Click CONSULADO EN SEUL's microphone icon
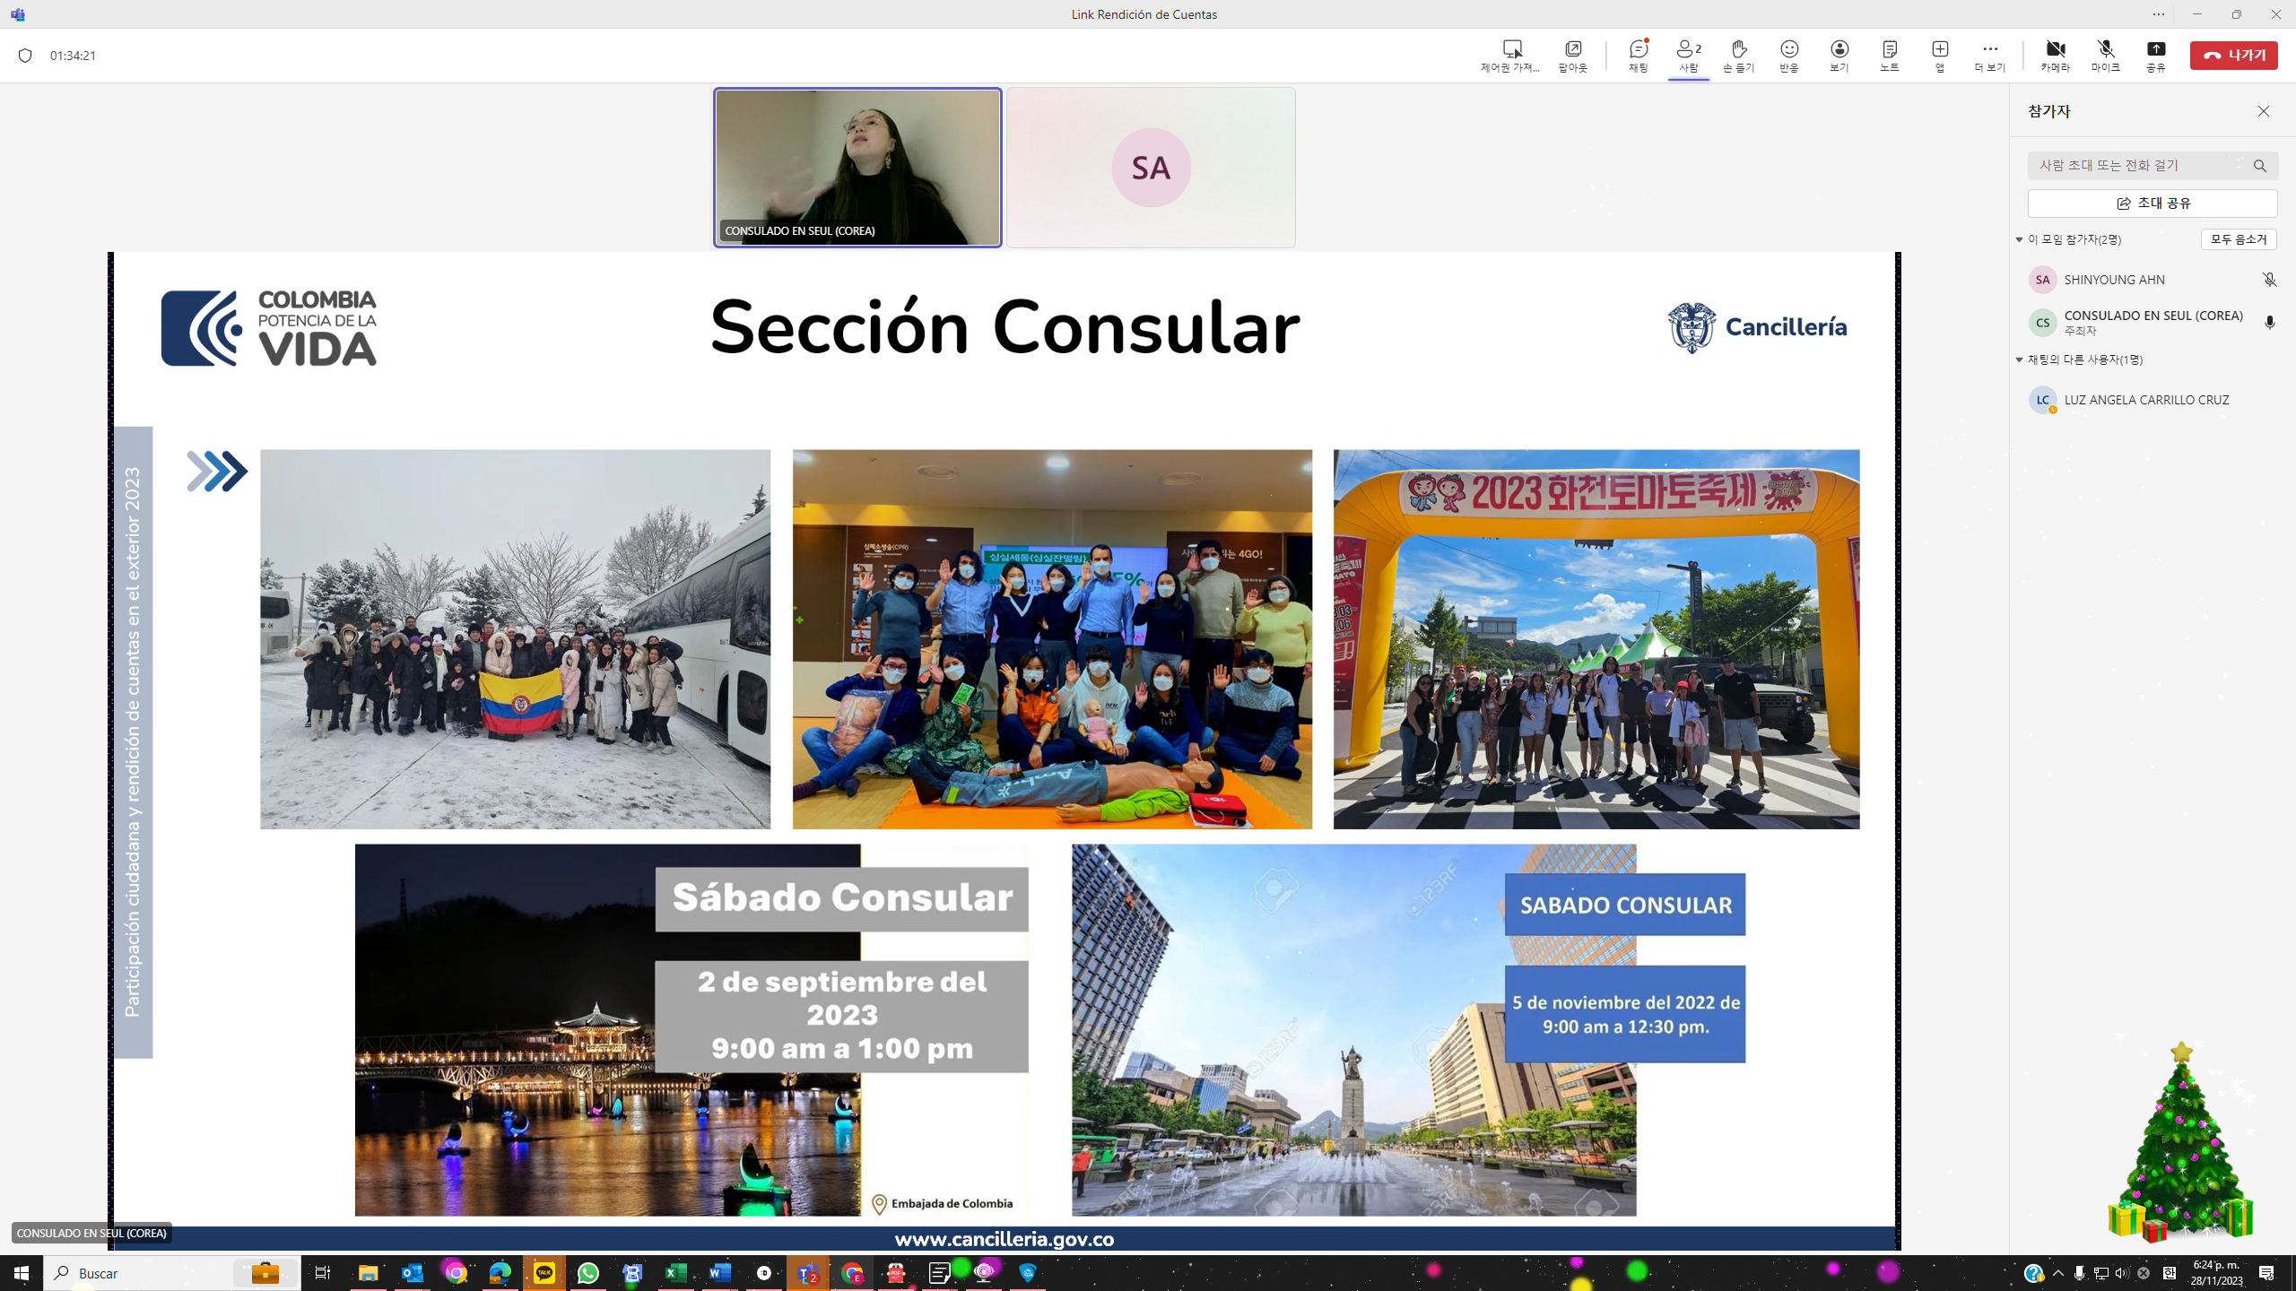The image size is (2296, 1291). 2270,323
